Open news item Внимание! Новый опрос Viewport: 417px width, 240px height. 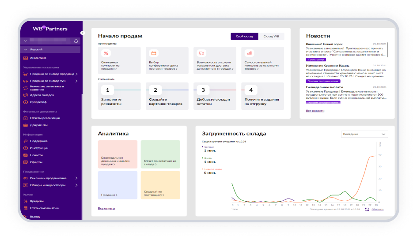coord(324,44)
